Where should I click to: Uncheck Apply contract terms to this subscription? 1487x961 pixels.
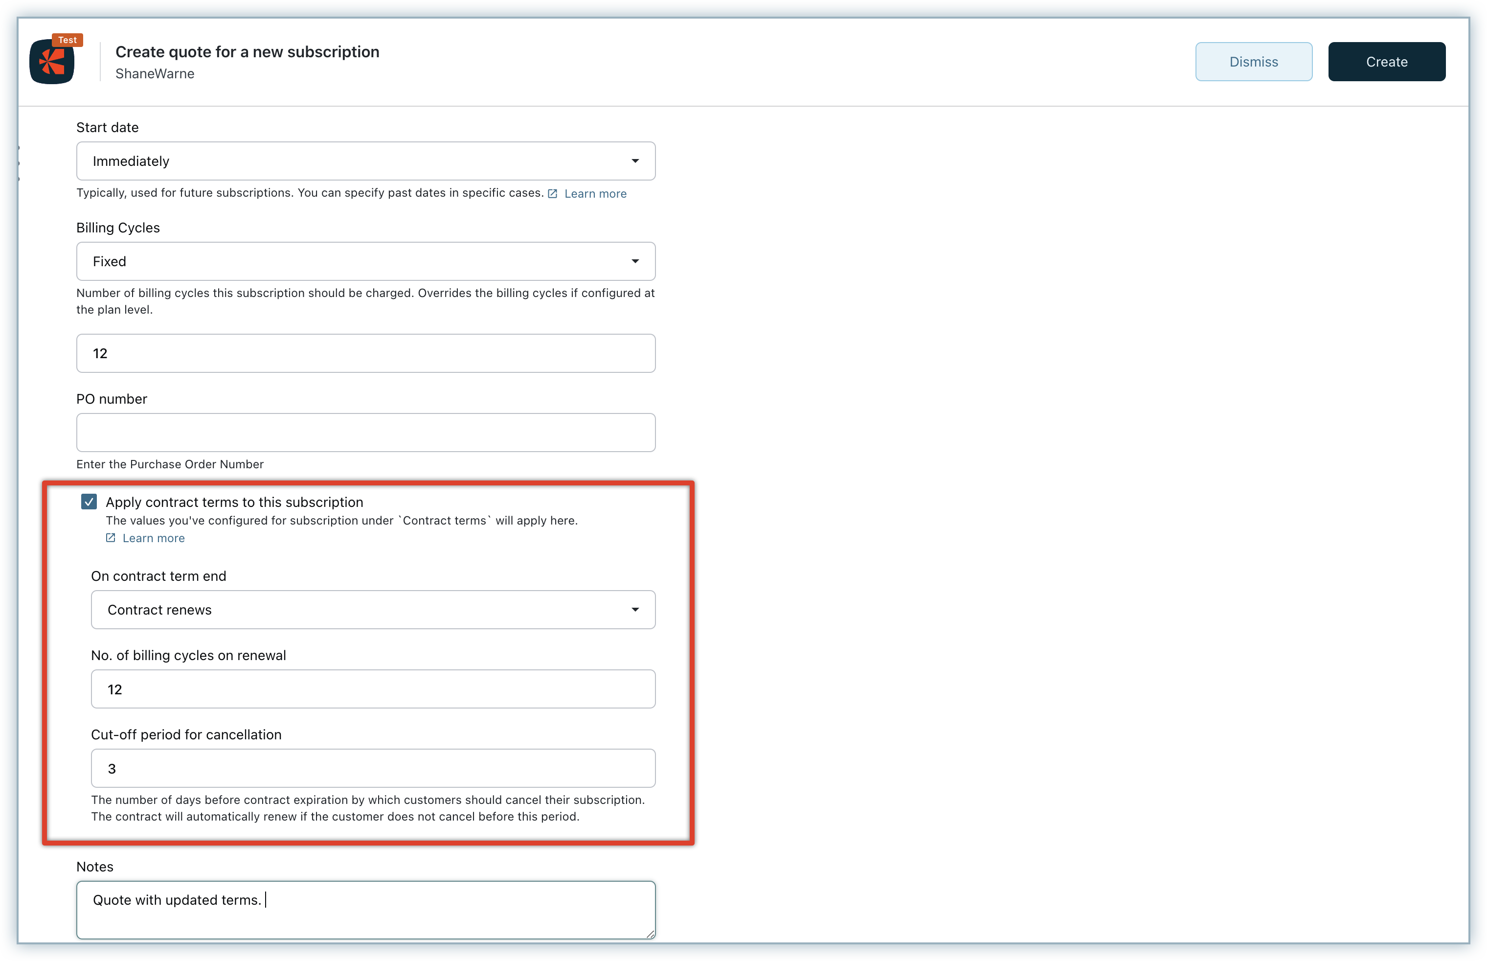(89, 502)
